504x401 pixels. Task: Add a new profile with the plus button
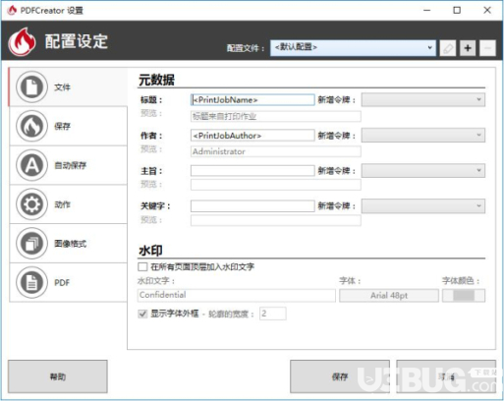tap(468, 48)
